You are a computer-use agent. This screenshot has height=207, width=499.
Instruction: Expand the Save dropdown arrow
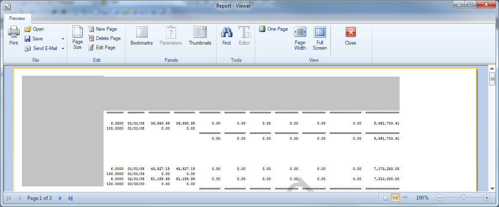click(x=63, y=39)
